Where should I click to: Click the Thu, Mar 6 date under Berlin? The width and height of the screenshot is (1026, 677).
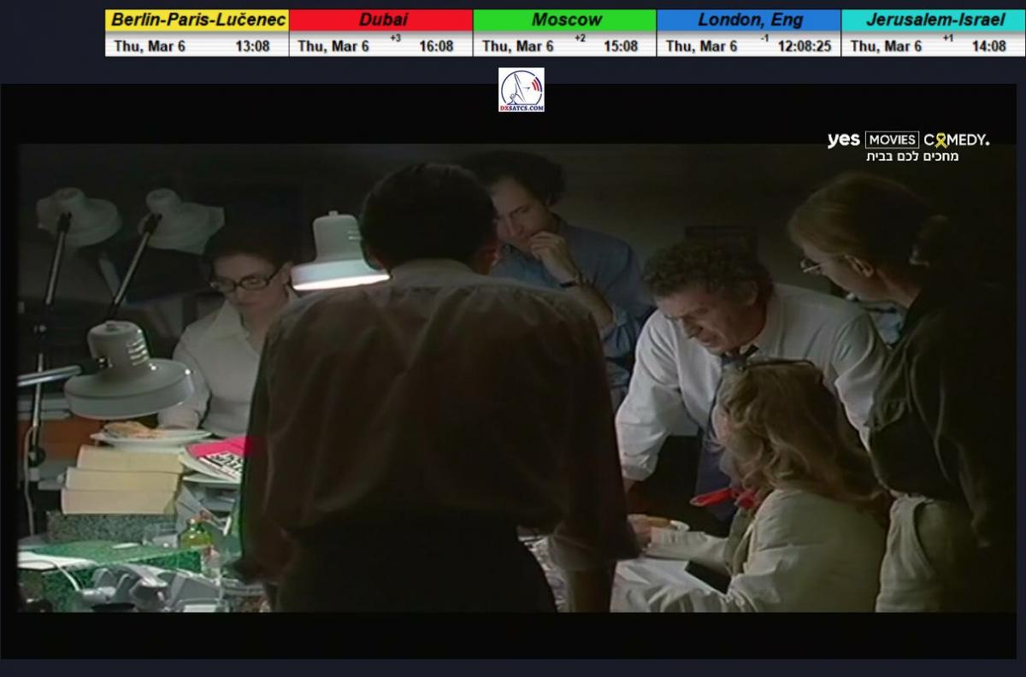pyautogui.click(x=150, y=46)
